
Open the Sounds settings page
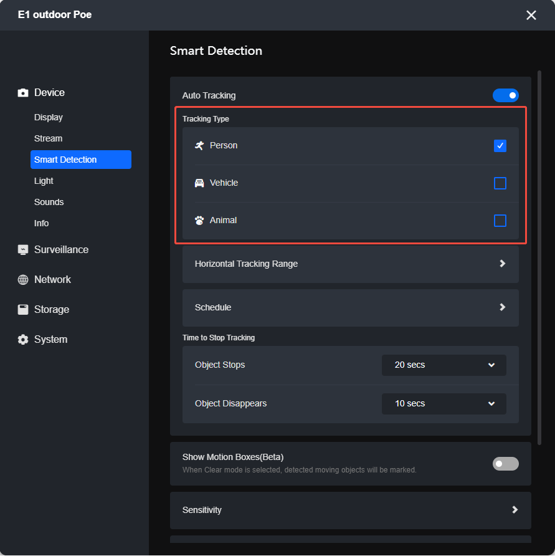point(49,202)
